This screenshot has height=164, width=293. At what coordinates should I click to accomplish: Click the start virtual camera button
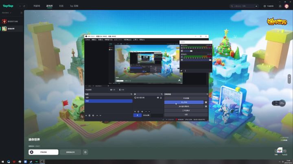coord(184,106)
